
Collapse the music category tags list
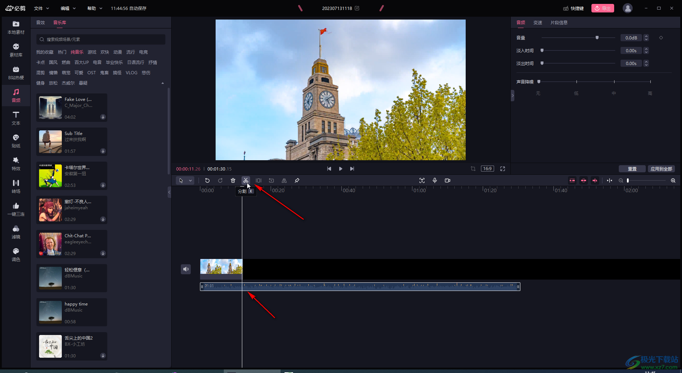pyautogui.click(x=163, y=83)
